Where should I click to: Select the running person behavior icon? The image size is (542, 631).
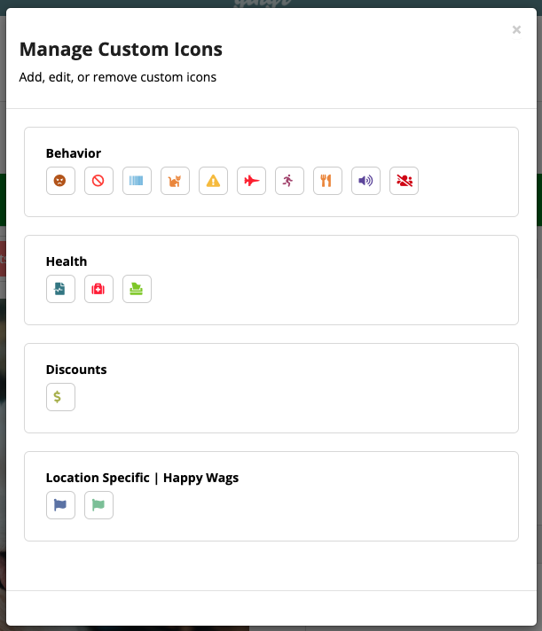(289, 181)
